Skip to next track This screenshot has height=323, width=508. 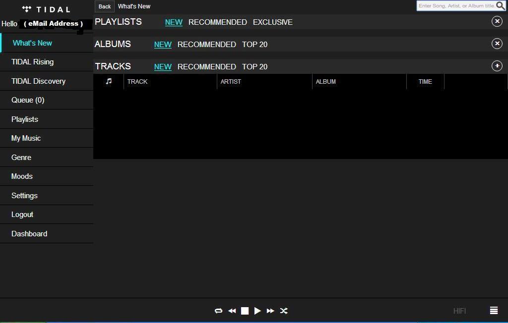pyautogui.click(x=270, y=311)
